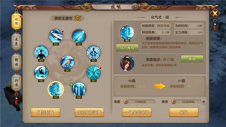
Task: Select the glowing body meridian skill
Action: 94,52
